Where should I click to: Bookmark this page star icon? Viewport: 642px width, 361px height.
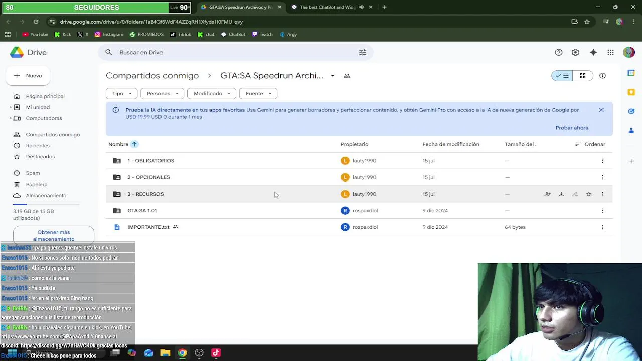pos(587,22)
